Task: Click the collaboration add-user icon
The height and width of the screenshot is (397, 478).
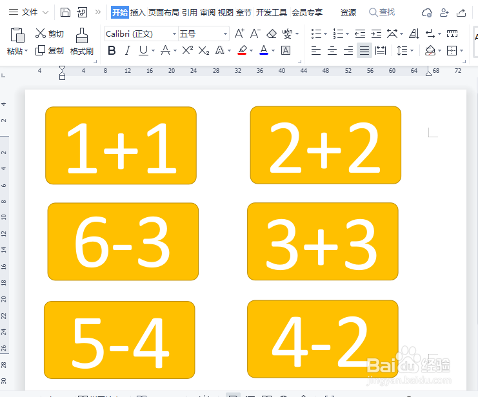Action: click(444, 12)
